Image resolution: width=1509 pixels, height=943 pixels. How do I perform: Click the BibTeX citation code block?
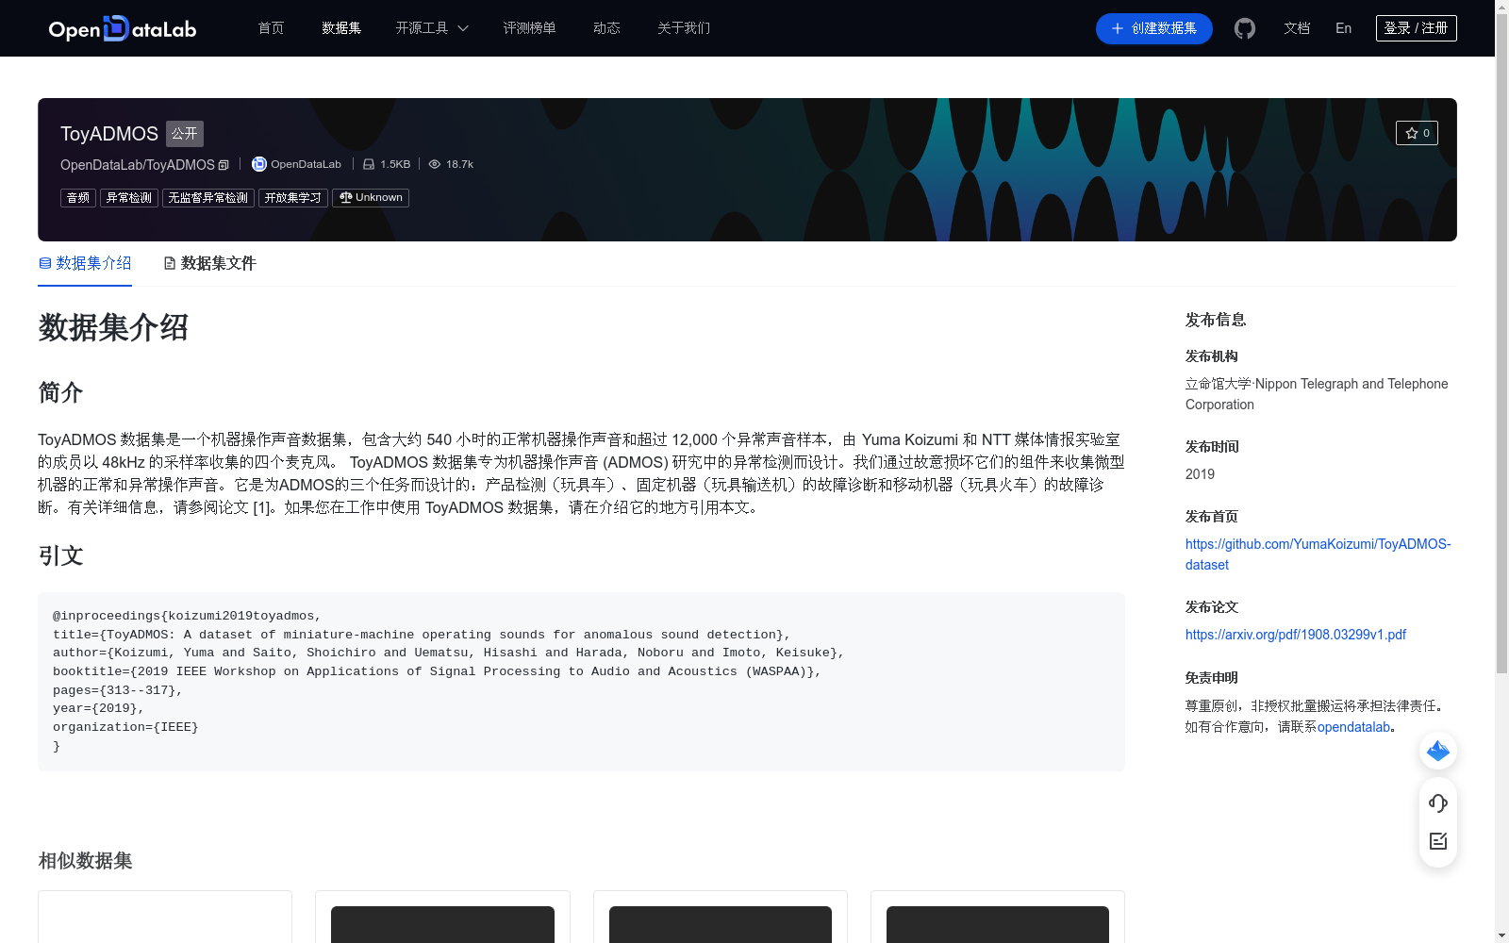[581, 681]
